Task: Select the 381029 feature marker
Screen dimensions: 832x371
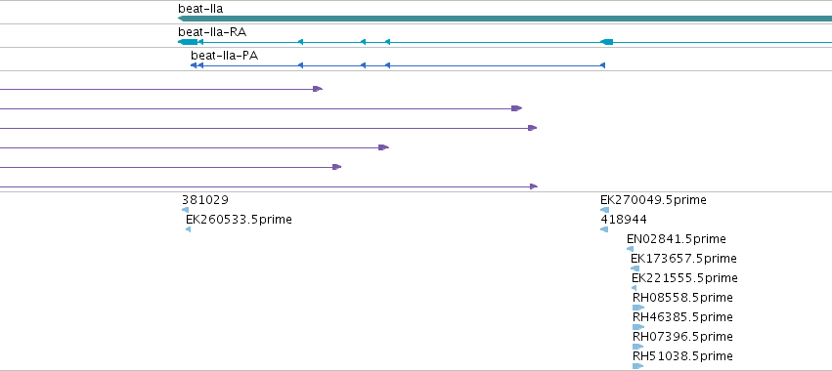Action: [185, 210]
